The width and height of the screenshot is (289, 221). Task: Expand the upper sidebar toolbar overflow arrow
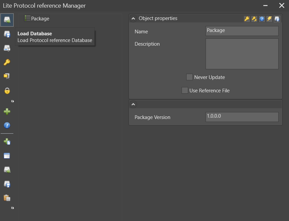pyautogui.click(x=12, y=101)
